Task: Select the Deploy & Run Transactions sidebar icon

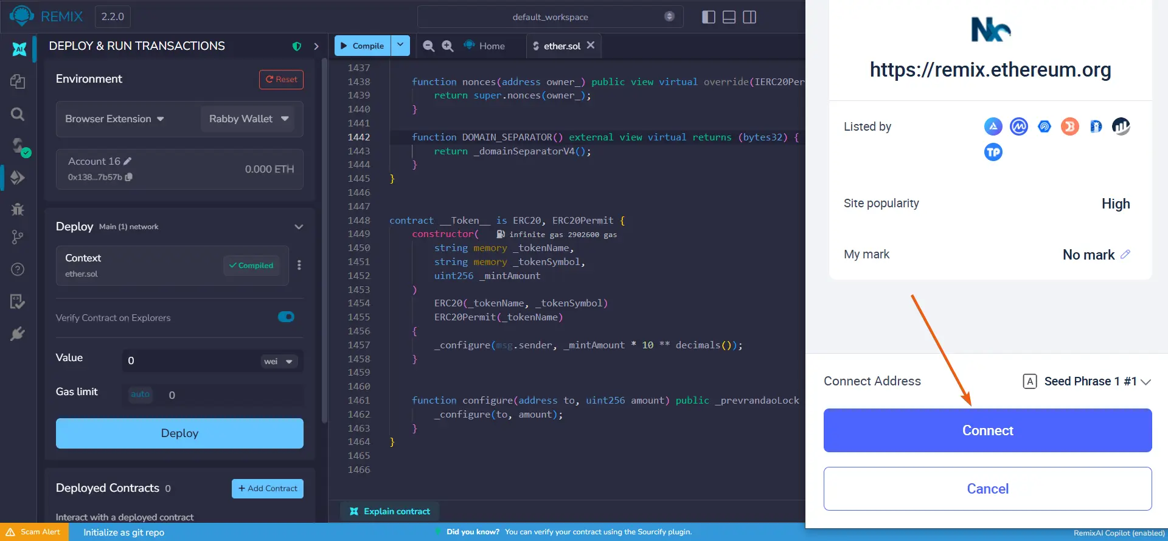Action: point(18,177)
